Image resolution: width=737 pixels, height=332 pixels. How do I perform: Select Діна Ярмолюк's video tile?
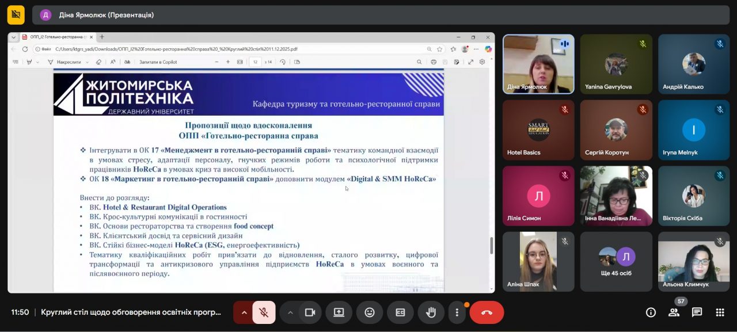click(538, 64)
